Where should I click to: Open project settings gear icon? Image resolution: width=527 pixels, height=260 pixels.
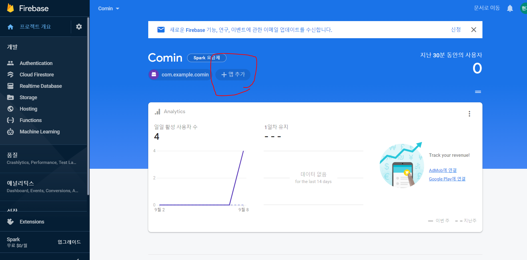79,27
